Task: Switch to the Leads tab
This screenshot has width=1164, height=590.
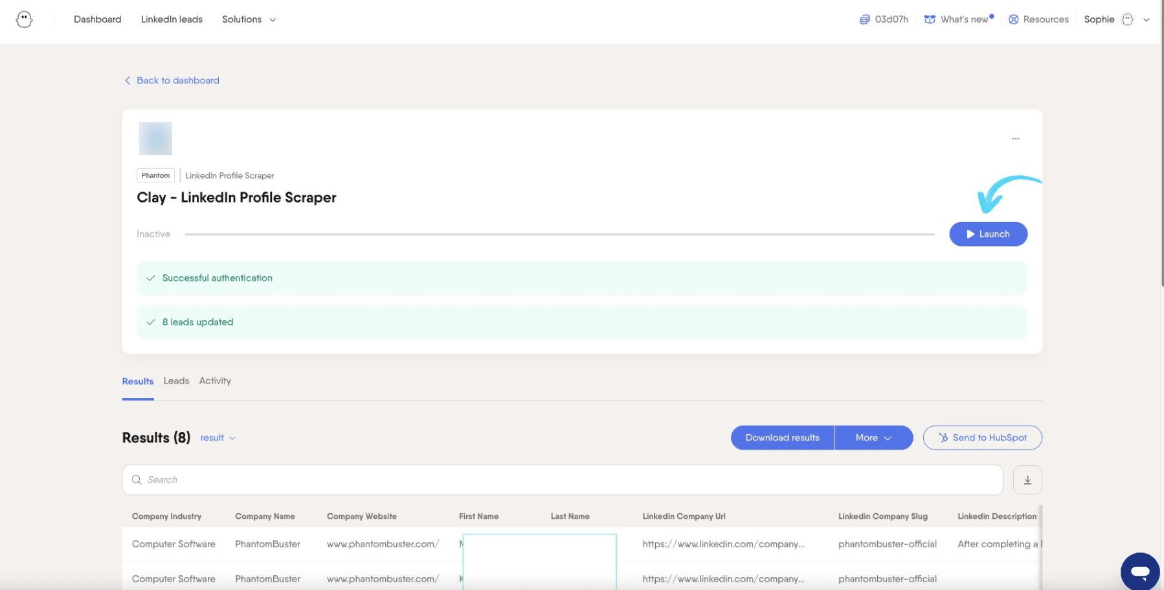Action: 176,381
